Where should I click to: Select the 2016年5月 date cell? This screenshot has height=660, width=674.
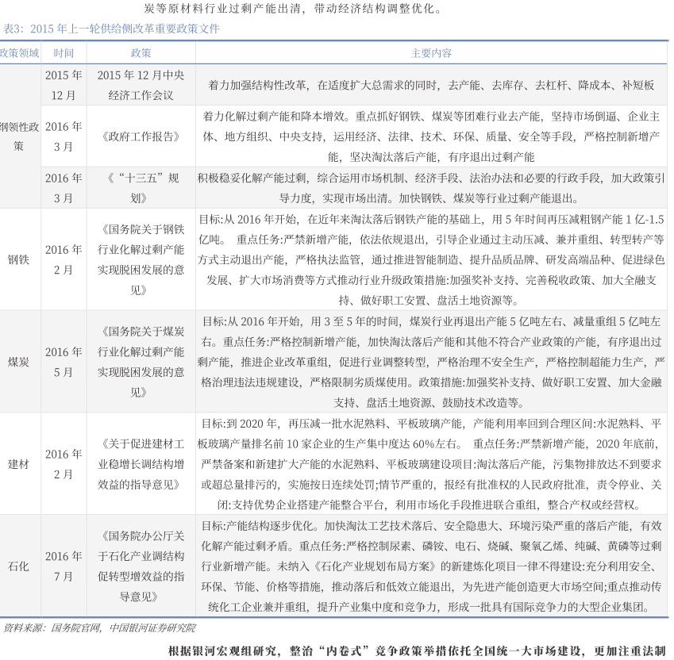[x=64, y=362]
